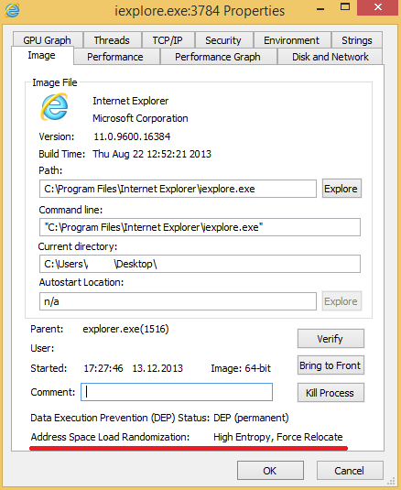Show the Disk and Network tab
401x490 pixels.
pyautogui.click(x=331, y=57)
